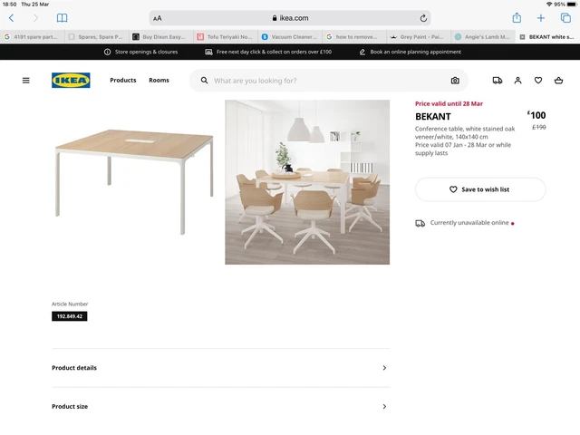Viewport: 580px width, 435px height.
Task: Tap the Safari share icon
Action: click(517, 18)
